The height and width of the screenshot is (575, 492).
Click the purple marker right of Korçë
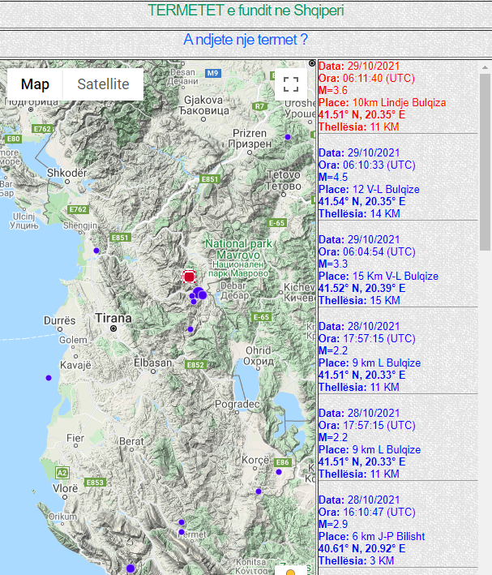click(280, 472)
